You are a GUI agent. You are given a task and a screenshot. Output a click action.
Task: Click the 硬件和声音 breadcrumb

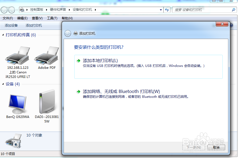coord(58,10)
